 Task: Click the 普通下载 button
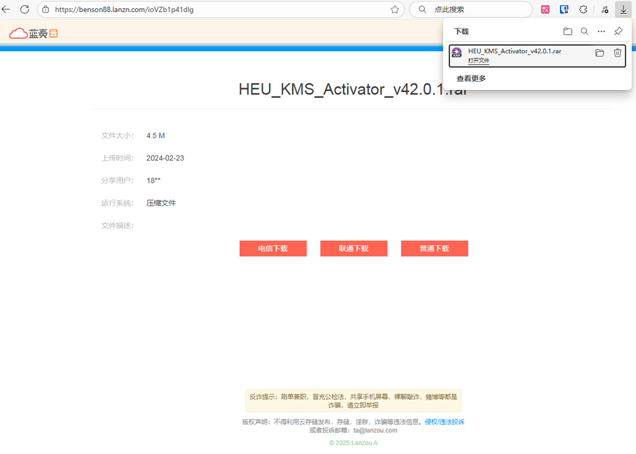tap(434, 248)
